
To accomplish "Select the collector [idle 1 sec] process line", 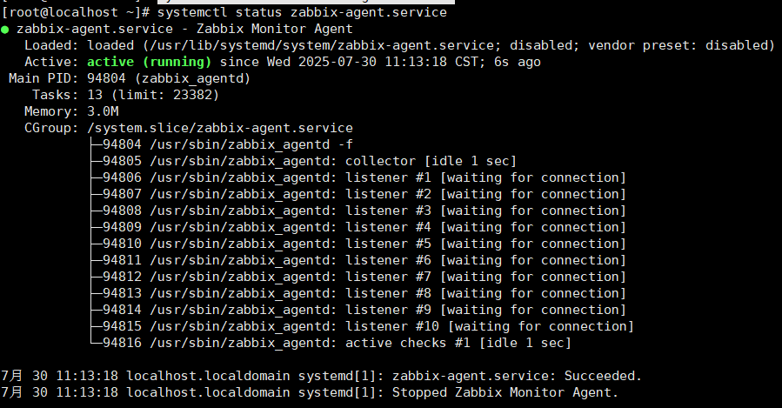I will point(304,161).
